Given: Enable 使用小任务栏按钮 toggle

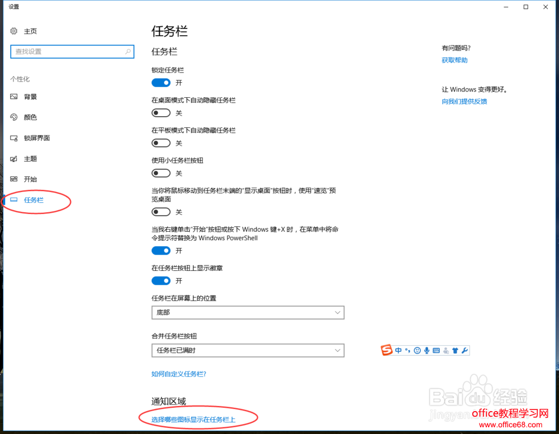Looking at the screenshot, I should point(161,173).
